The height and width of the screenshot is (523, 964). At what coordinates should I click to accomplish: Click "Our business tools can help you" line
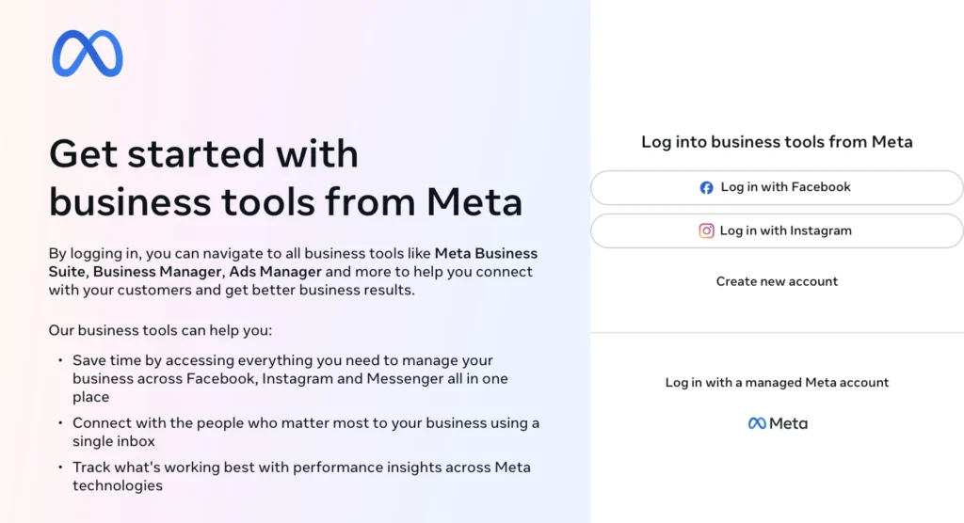point(160,331)
